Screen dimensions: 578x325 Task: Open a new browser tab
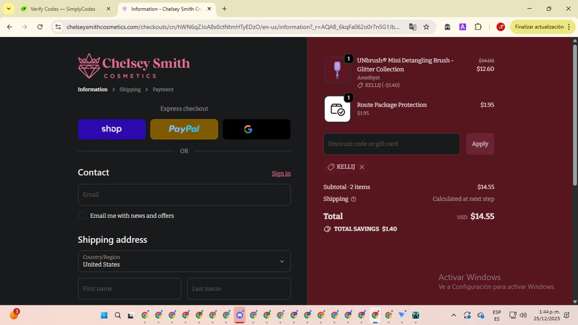pos(224,9)
